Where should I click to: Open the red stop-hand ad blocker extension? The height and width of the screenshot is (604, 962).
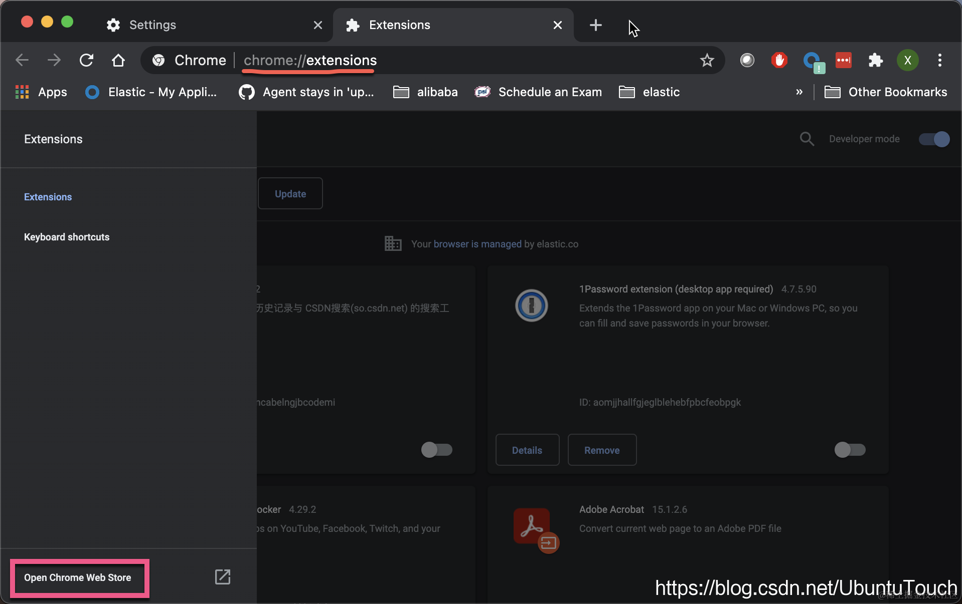(779, 61)
